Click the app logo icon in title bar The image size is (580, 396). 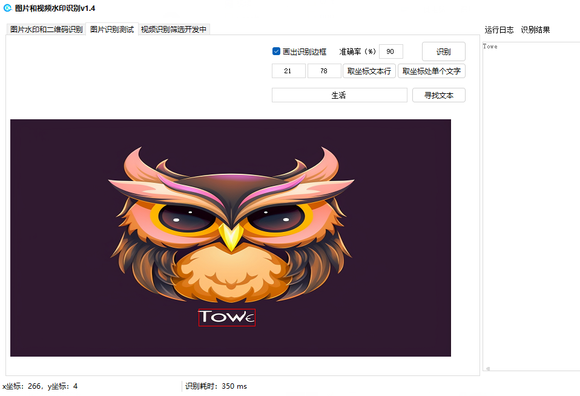(x=7, y=8)
